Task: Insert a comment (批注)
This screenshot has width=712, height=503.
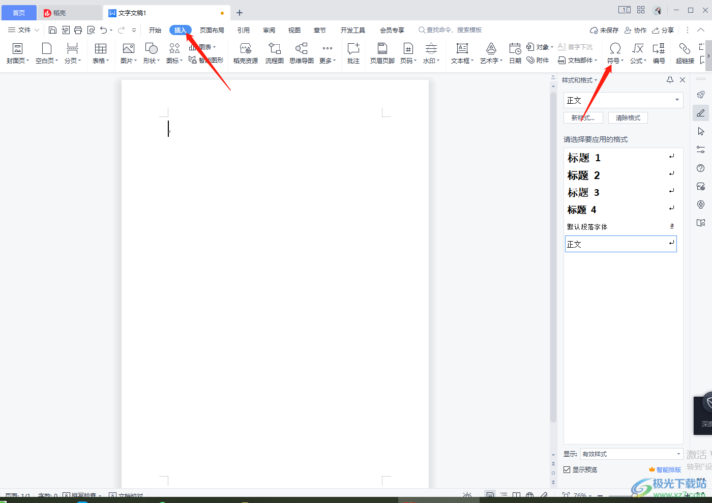Action: coord(353,53)
